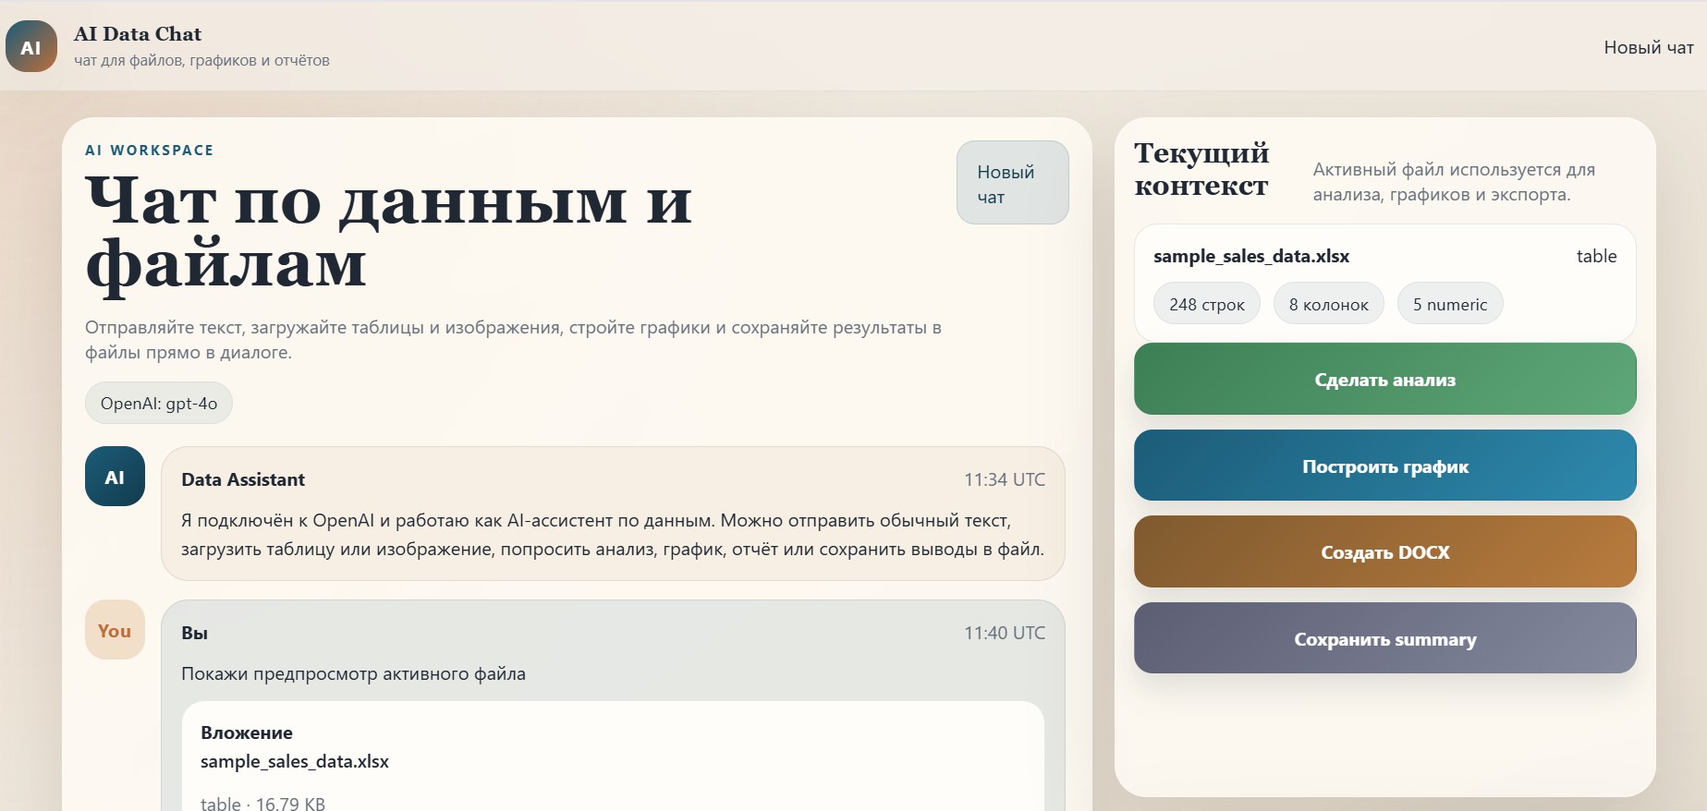This screenshot has width=1707, height=811.
Task: Click the Data Assistant sender name
Action: pyautogui.click(x=243, y=479)
